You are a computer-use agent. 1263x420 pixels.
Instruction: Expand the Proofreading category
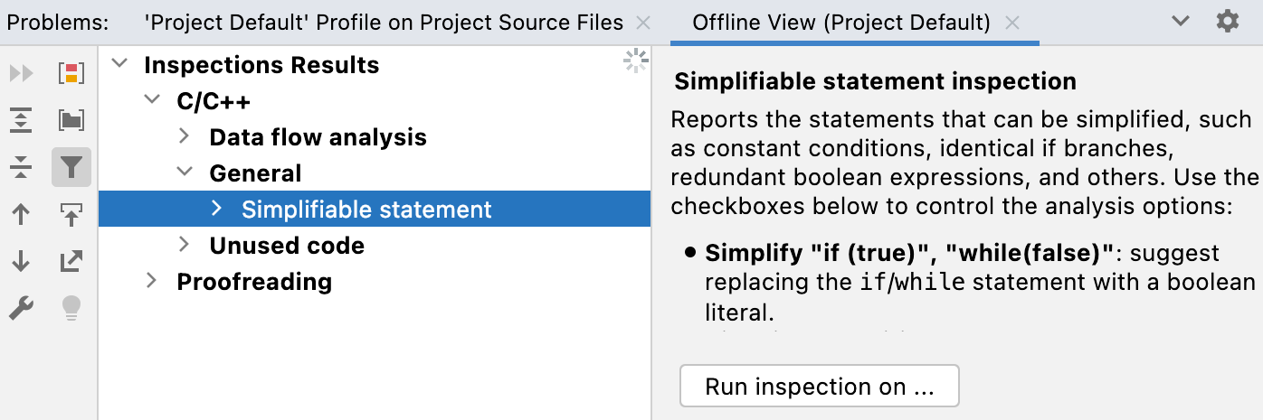pos(151,281)
